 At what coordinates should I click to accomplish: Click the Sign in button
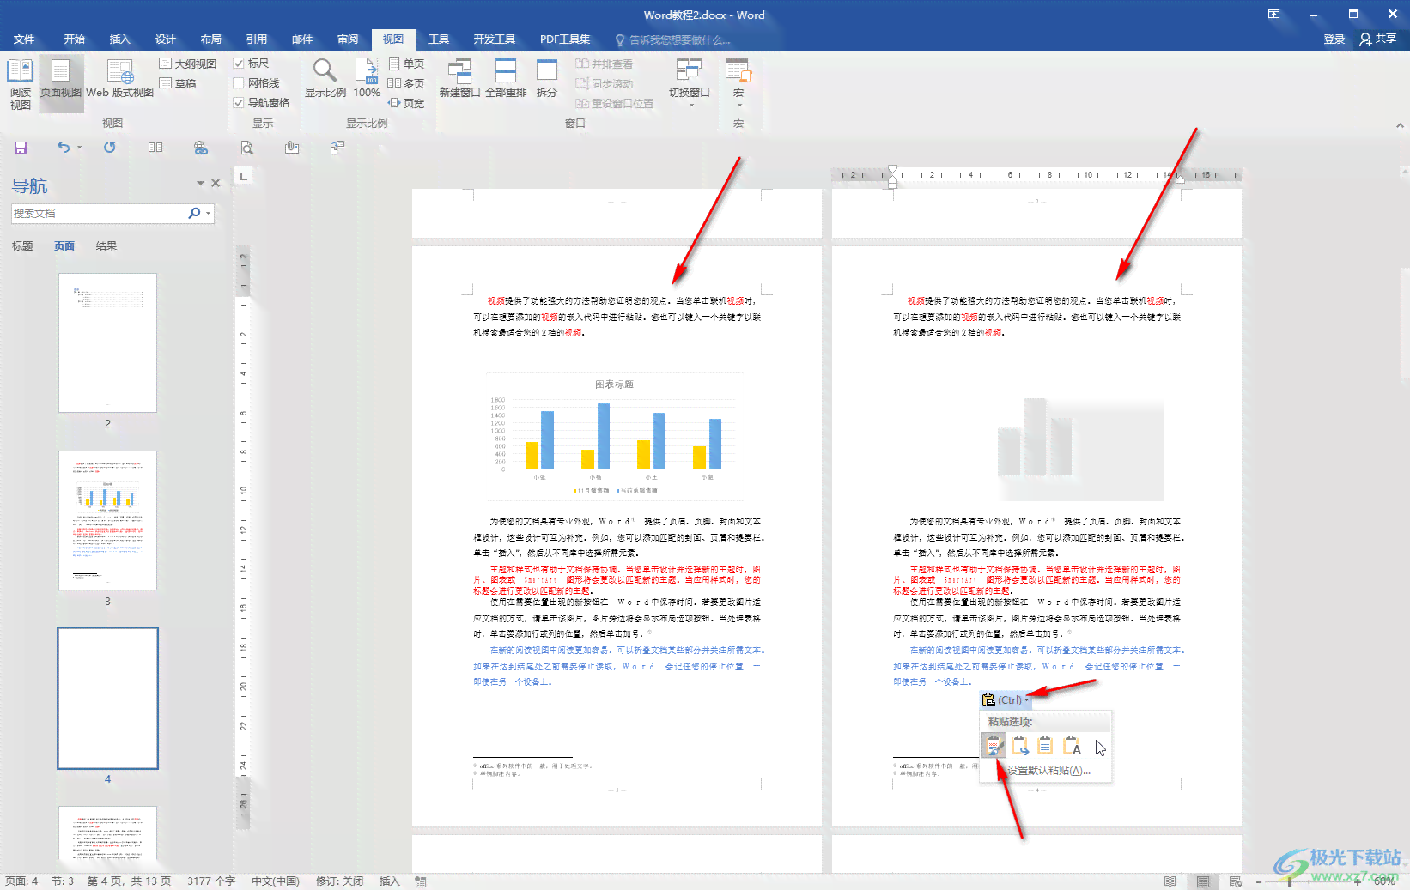1334,39
